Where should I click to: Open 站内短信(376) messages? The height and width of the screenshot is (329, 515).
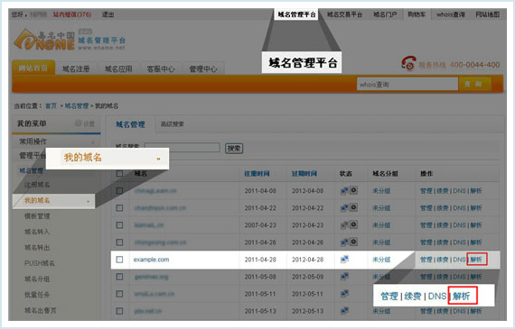(72, 14)
